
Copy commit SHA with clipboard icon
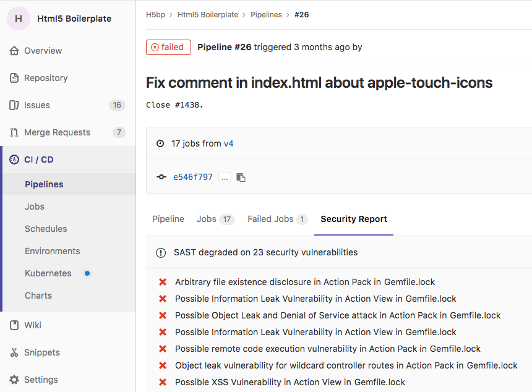point(241,177)
